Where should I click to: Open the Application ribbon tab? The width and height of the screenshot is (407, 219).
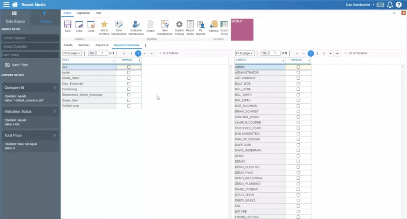(83, 13)
